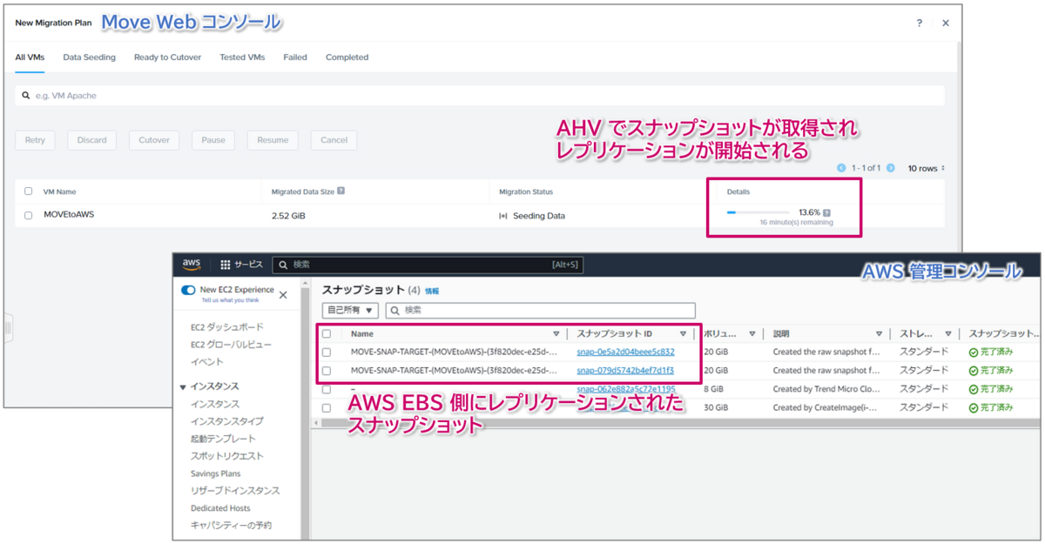Focus the AWS top 検索 search bar

428,265
